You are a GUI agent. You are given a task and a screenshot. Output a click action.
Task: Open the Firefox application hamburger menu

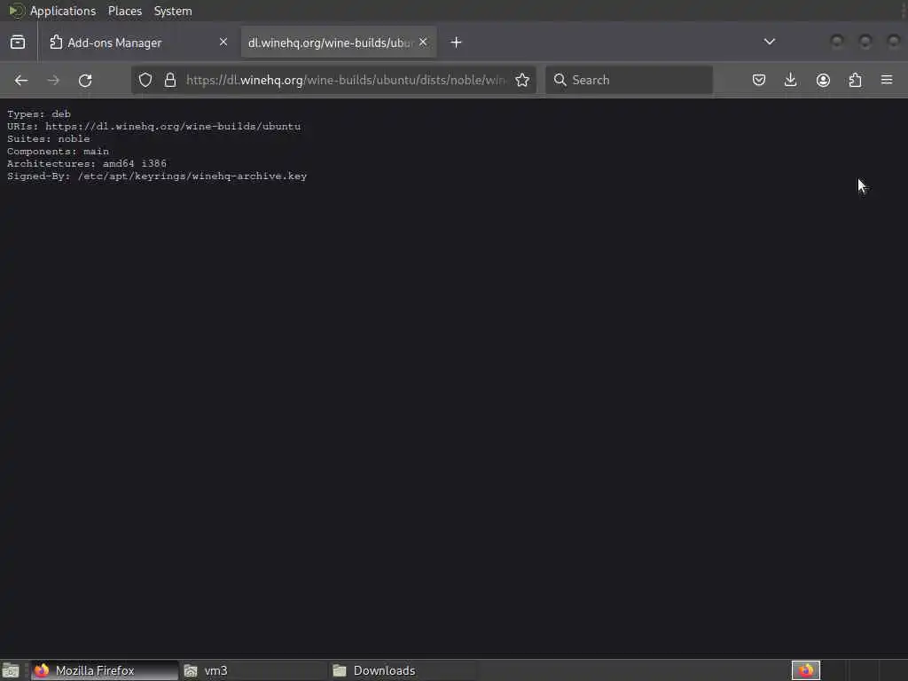coord(887,80)
